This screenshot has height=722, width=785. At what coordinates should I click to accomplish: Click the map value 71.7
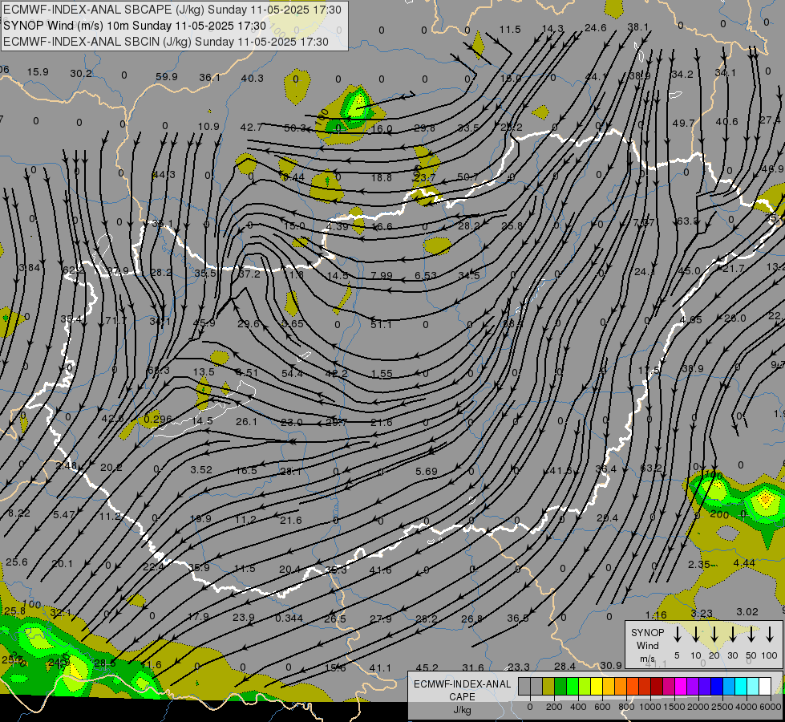click(115, 320)
